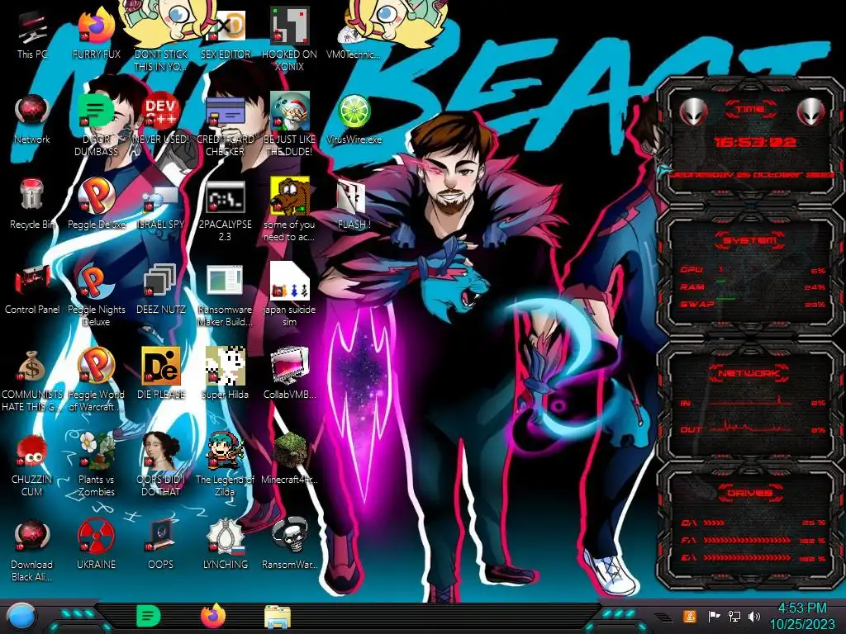
Task: Open the green chat app in taskbar
Action: point(149,616)
